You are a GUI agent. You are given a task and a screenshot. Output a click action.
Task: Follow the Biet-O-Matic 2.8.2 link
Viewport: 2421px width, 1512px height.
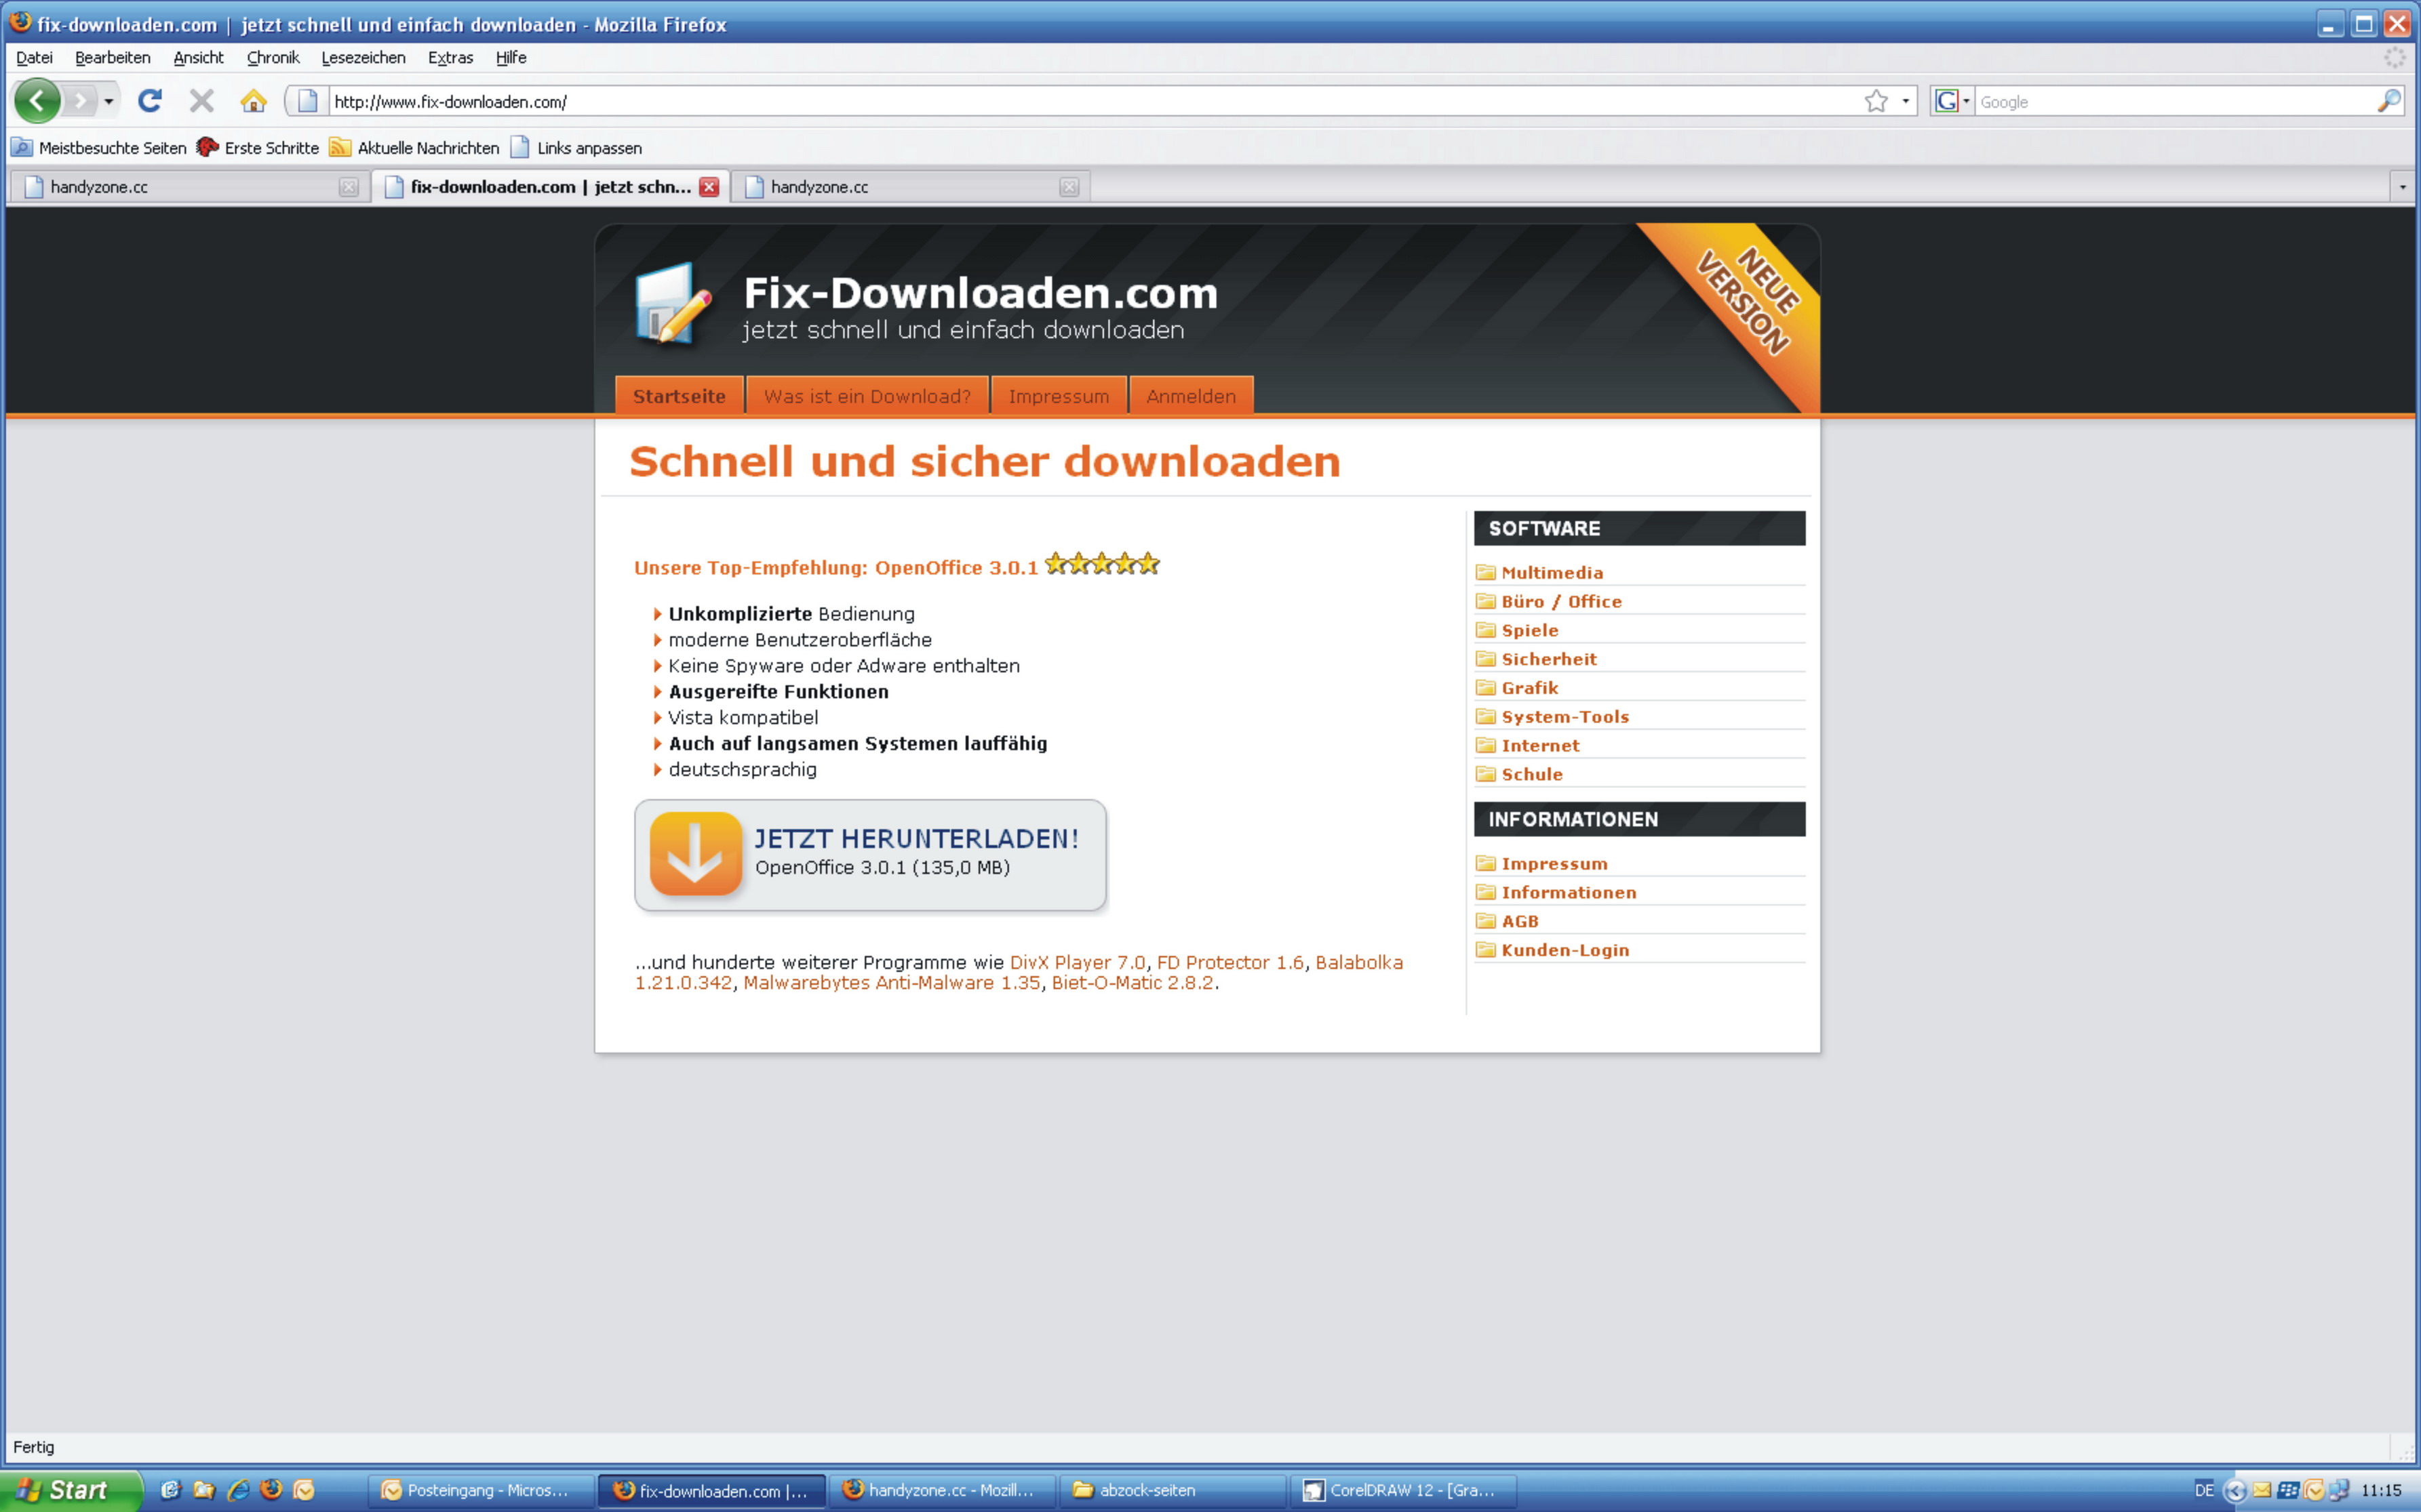tap(1133, 983)
